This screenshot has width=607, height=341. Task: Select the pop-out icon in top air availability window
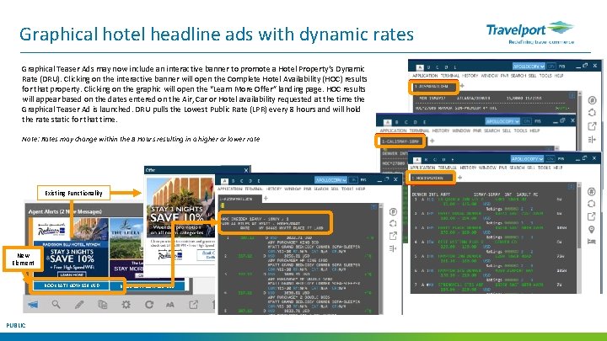592,126
